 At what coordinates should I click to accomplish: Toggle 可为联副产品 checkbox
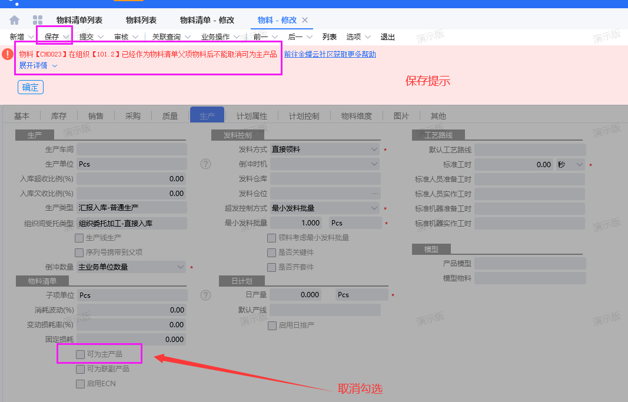80,369
